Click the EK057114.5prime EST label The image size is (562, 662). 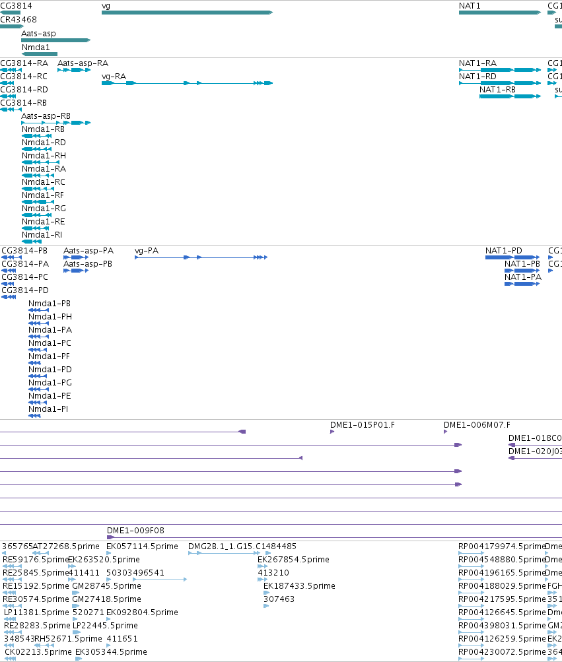(x=143, y=546)
